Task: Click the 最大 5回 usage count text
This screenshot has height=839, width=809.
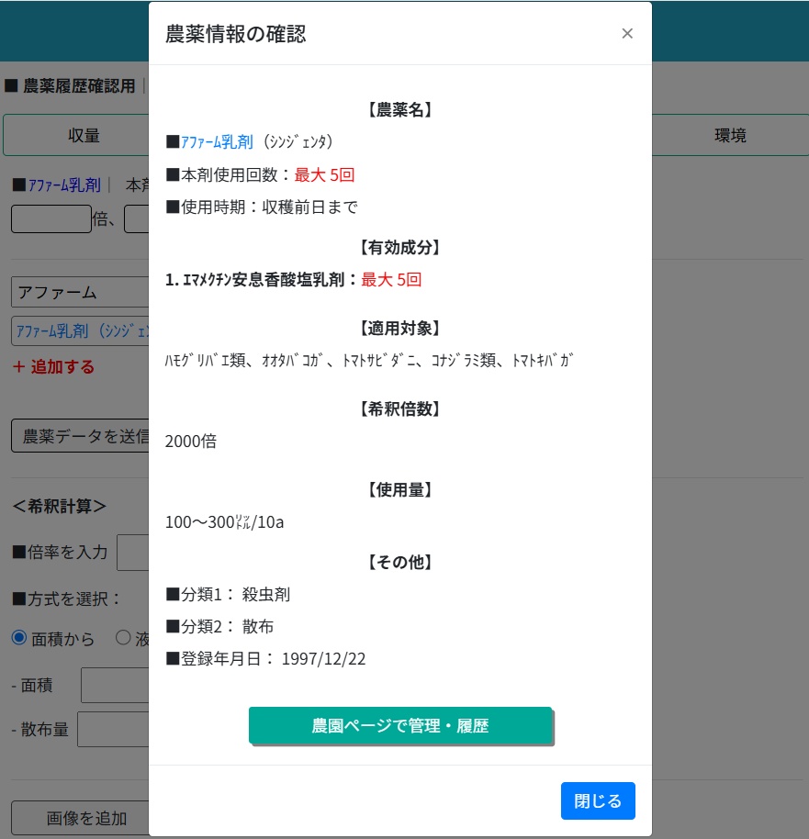Action: pyautogui.click(x=324, y=174)
